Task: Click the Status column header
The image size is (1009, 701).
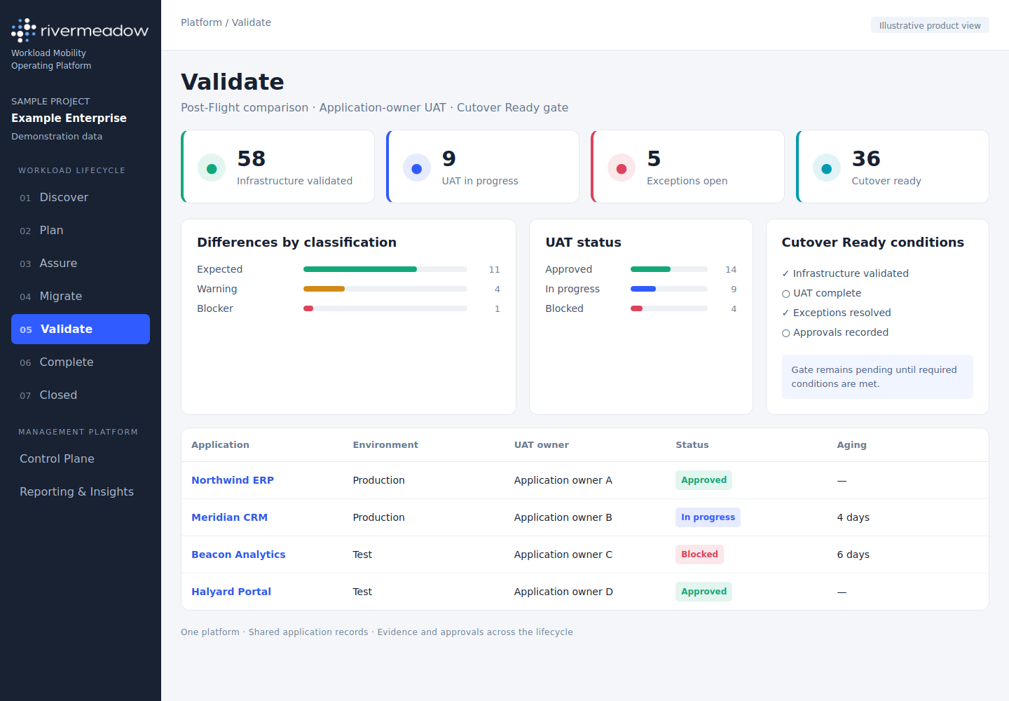Action: point(692,445)
